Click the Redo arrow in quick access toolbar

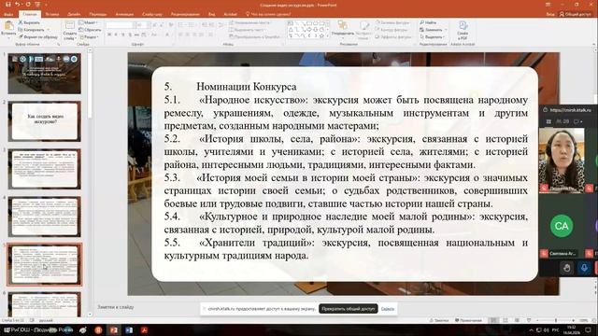click(28, 5)
